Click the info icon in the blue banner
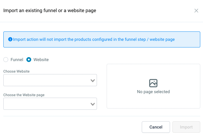The image size is (203, 140). point(10,39)
